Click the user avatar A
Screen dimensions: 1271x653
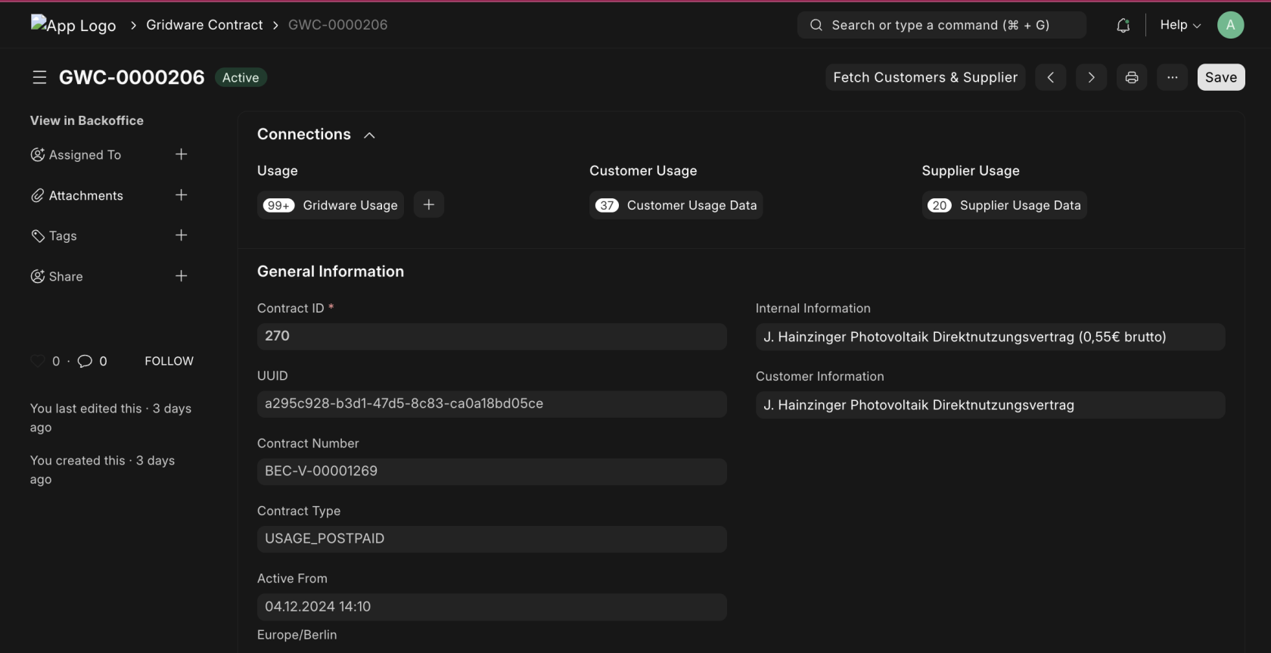click(x=1231, y=25)
